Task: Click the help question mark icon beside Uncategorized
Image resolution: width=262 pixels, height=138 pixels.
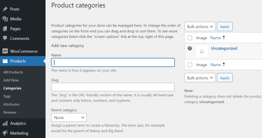Action: (x=190, y=48)
